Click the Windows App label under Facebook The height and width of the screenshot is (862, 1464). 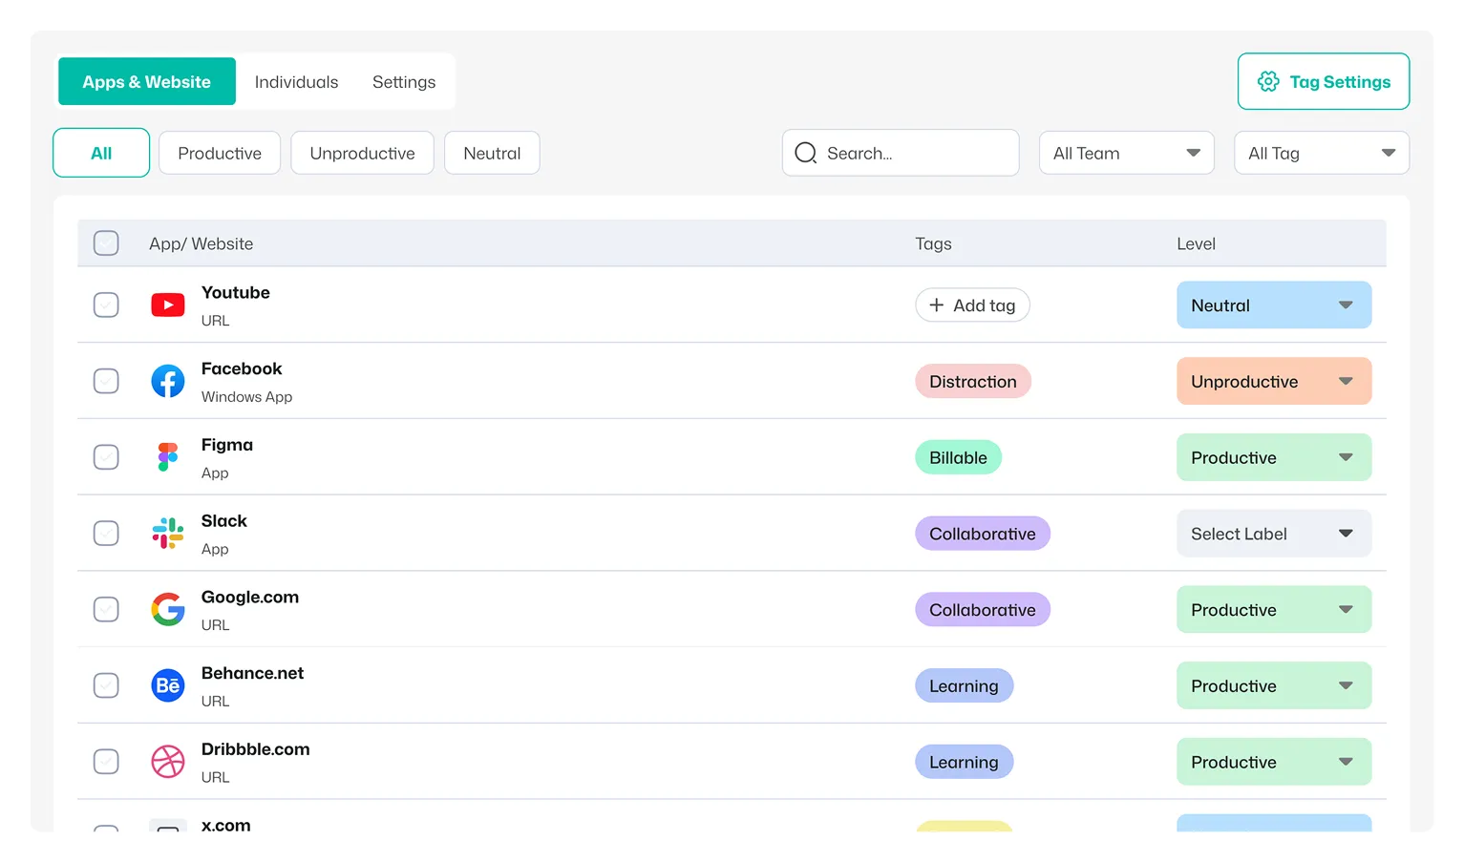246,397
